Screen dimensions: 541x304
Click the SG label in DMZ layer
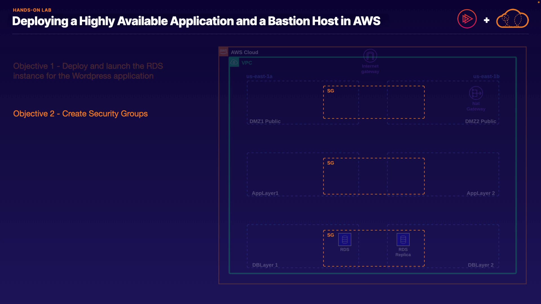331,91
